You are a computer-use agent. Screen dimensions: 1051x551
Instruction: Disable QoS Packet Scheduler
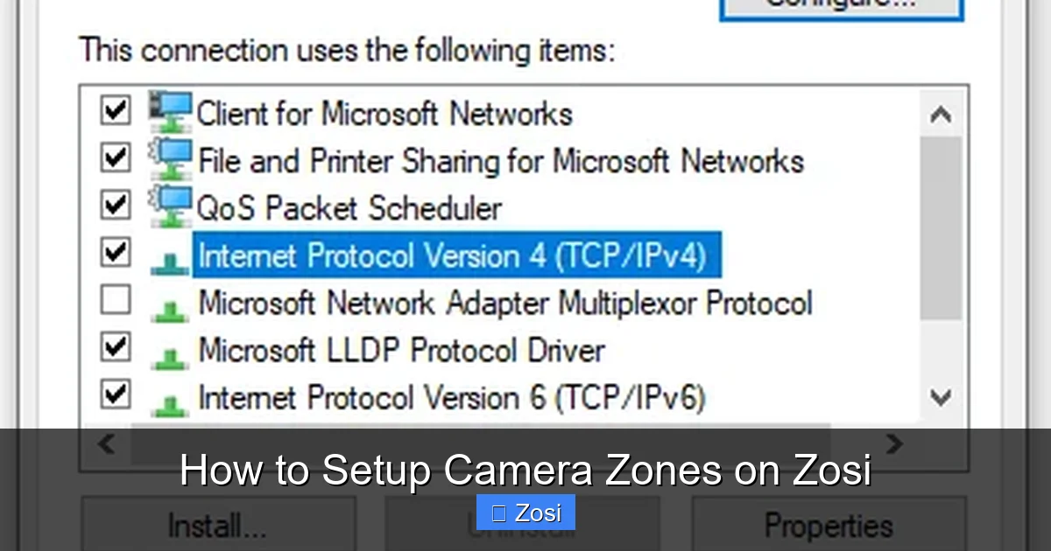114,205
